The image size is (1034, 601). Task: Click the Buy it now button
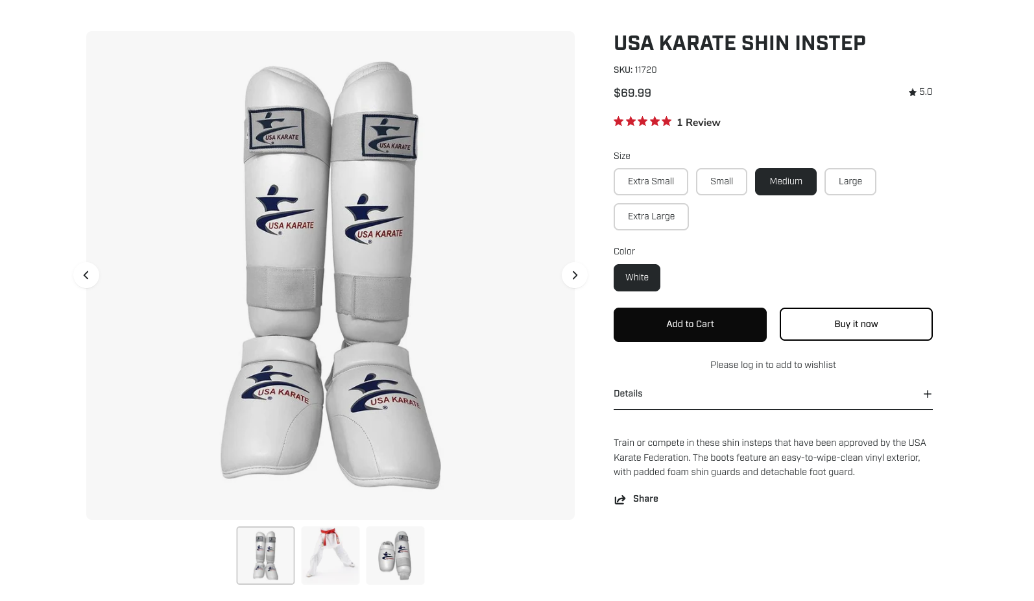pos(856,324)
